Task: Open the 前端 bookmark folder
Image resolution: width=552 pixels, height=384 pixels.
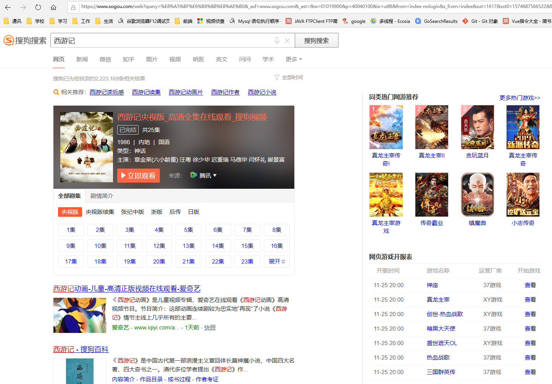Action: pyautogui.click(x=184, y=21)
